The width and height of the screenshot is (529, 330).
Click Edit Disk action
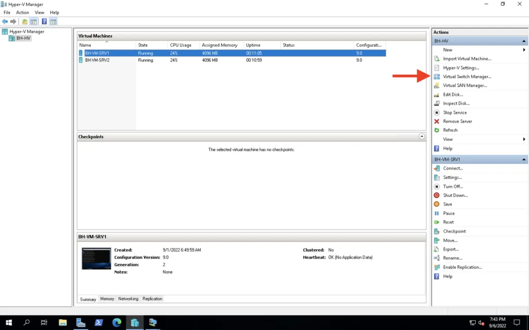tap(453, 95)
